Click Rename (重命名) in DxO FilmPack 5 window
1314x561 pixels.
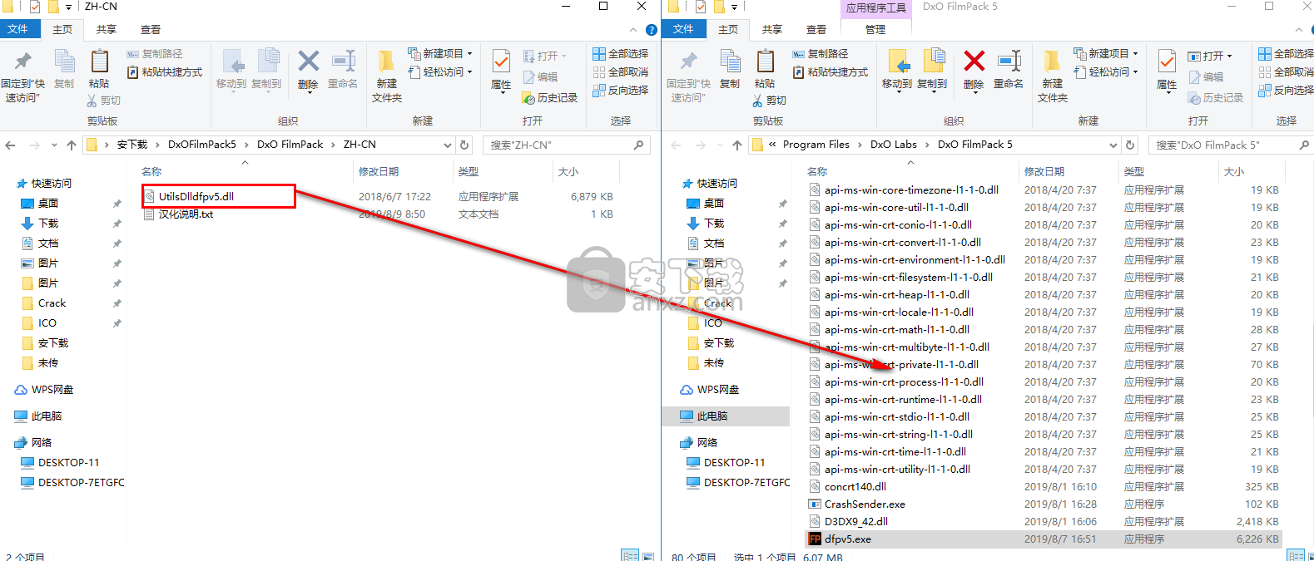click(1009, 70)
